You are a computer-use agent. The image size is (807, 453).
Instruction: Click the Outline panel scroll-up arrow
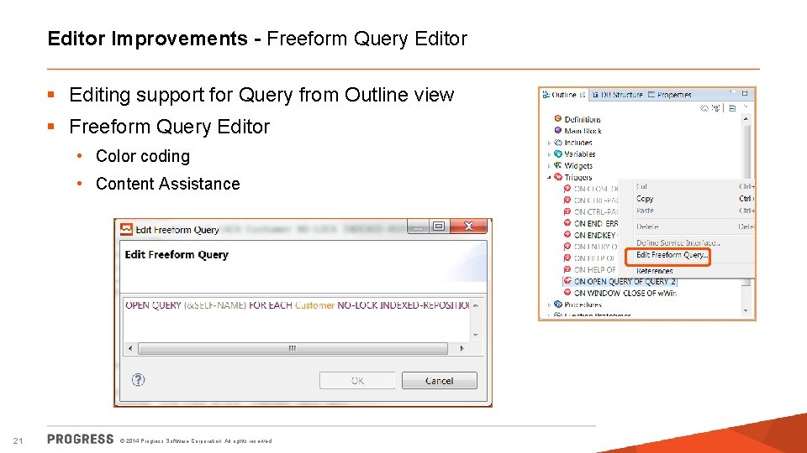746,118
